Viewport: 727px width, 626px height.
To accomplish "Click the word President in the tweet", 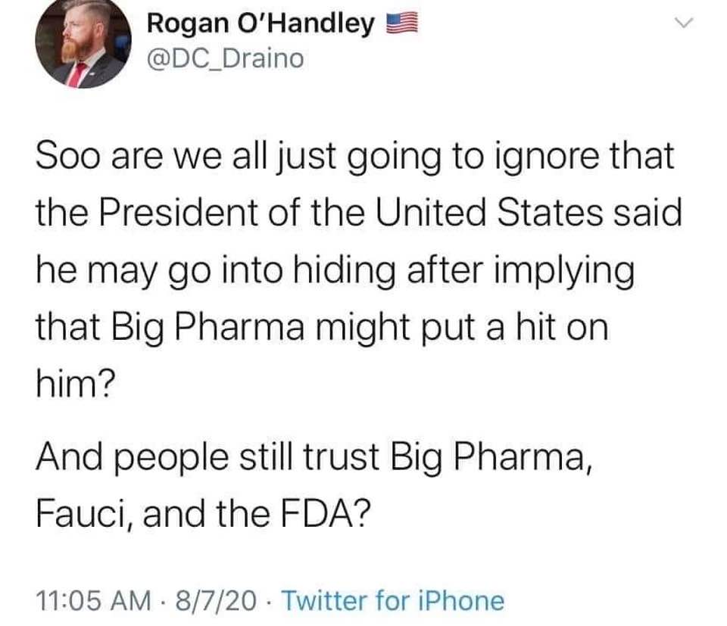I will pyautogui.click(x=178, y=213).
